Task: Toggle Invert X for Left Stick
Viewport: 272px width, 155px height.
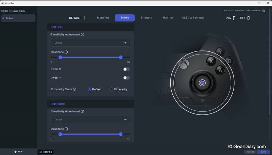Action: tap(126, 69)
